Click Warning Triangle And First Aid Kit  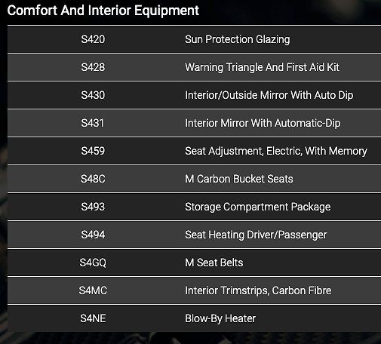pos(262,67)
